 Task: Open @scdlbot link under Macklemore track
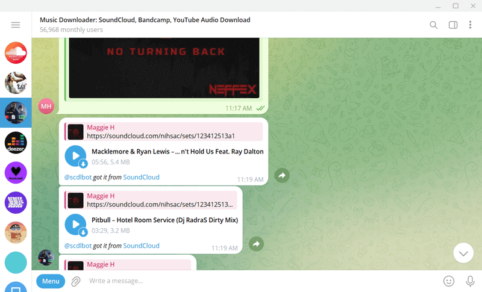78,178
